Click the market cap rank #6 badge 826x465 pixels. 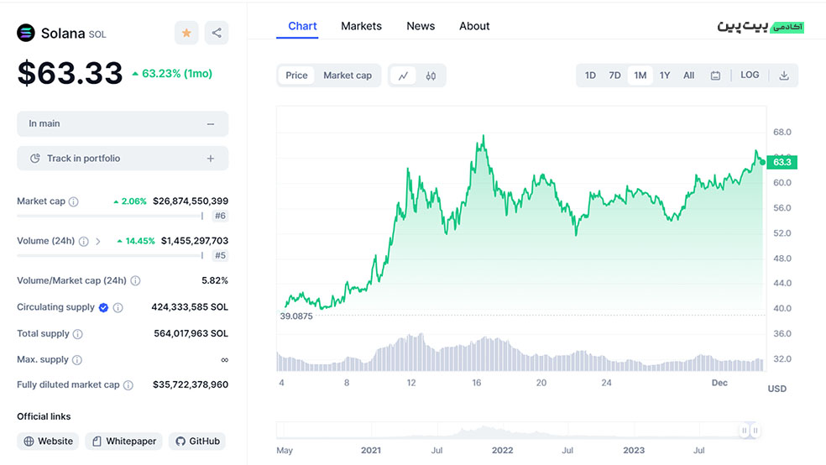point(220,216)
